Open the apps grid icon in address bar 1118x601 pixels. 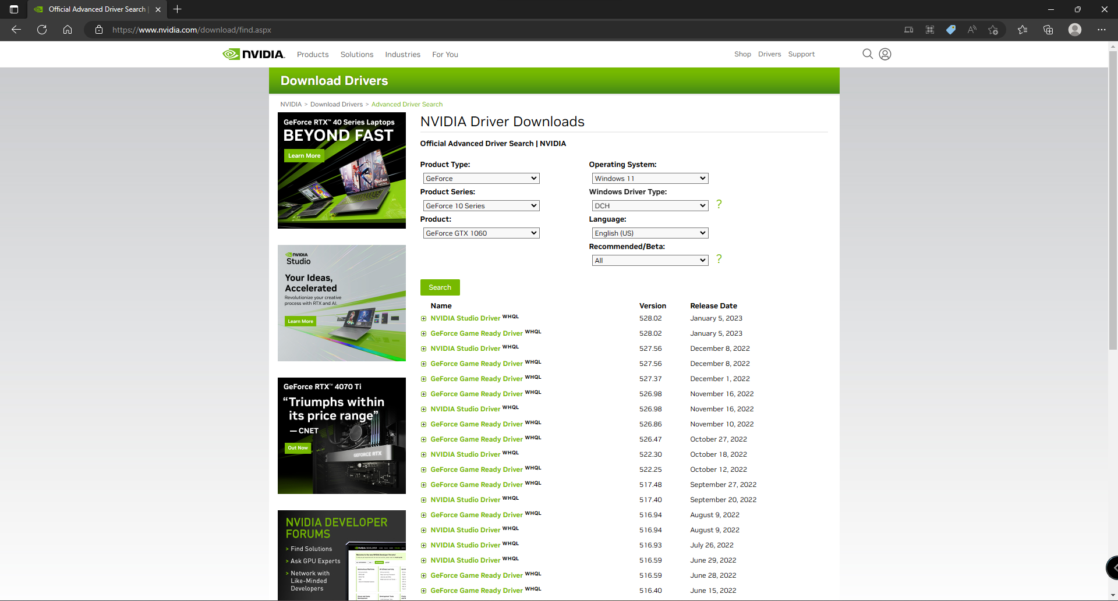coord(930,30)
